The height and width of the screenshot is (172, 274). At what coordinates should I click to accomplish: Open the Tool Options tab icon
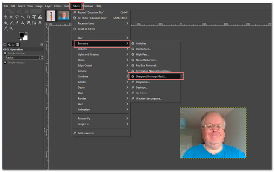click(x=5, y=45)
